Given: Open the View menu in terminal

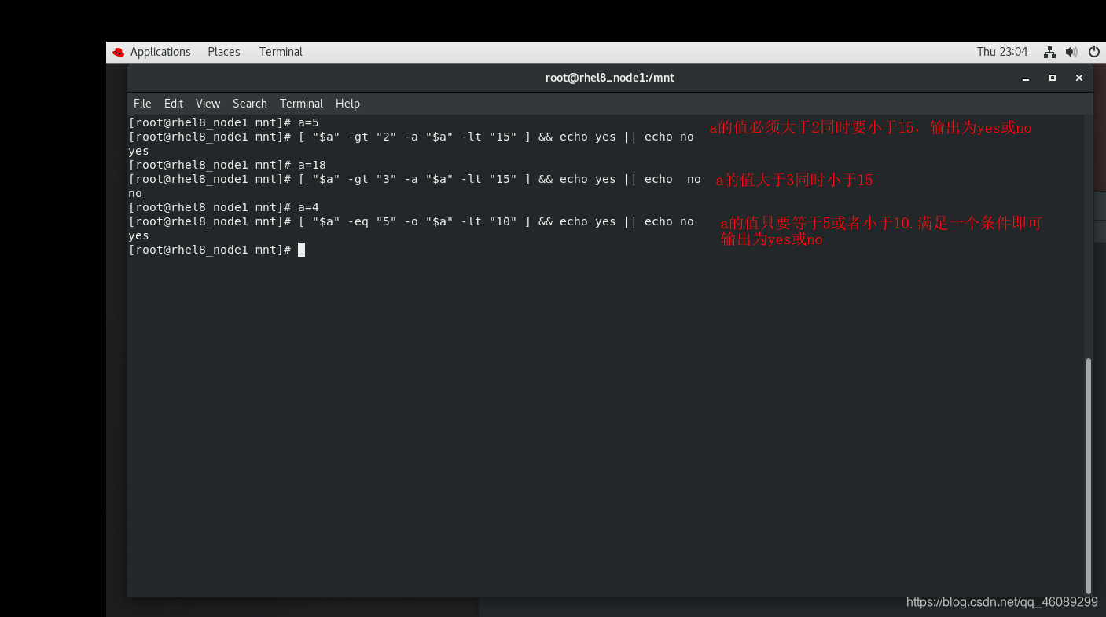Looking at the screenshot, I should tap(208, 104).
